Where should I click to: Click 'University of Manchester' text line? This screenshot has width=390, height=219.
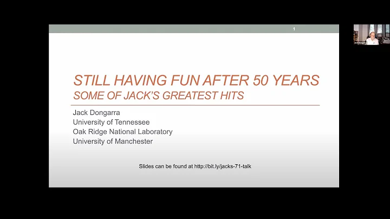[x=113, y=141]
